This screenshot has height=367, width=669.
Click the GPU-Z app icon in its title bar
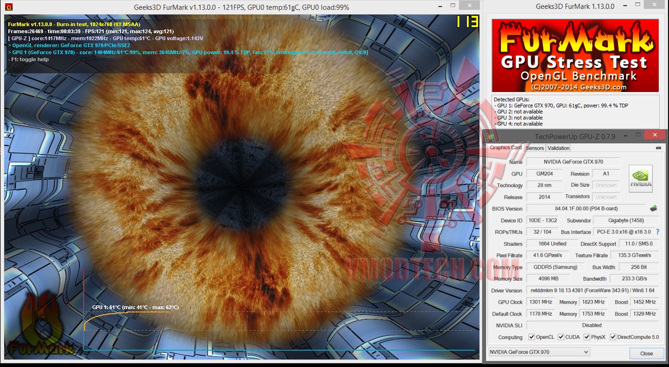tap(491, 136)
